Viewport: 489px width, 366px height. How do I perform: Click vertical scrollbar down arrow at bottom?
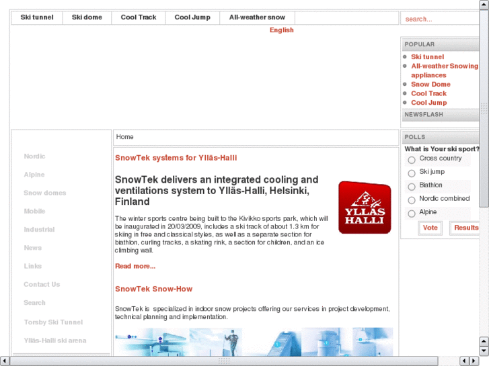click(484, 351)
